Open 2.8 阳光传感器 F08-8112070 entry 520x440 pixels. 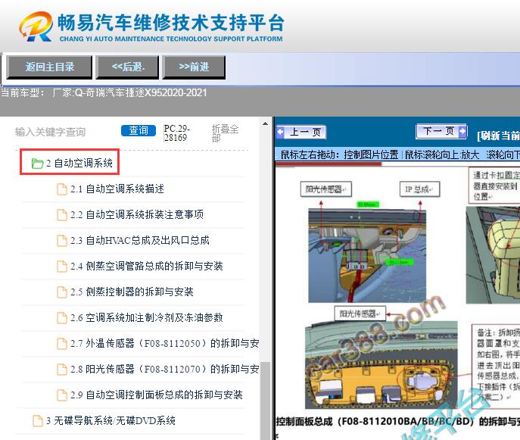click(164, 369)
